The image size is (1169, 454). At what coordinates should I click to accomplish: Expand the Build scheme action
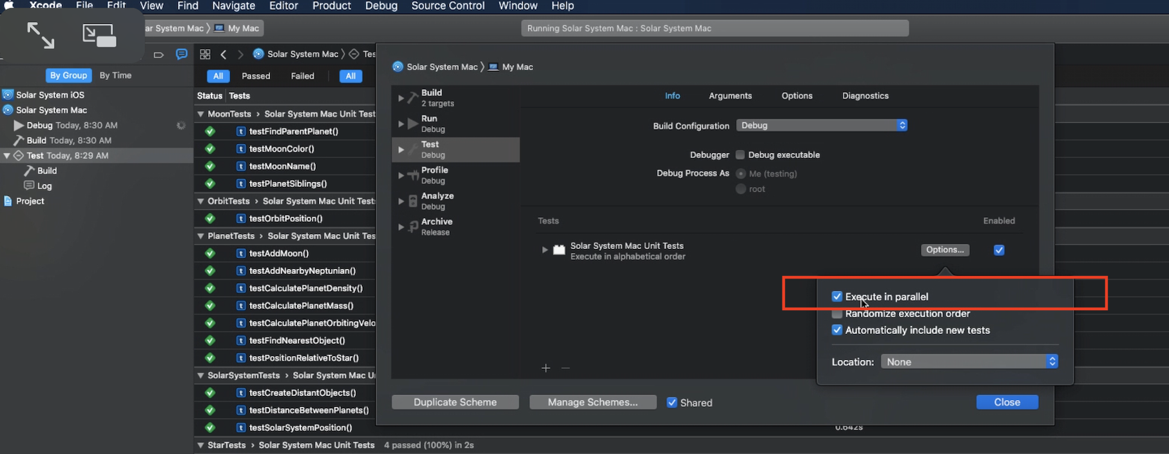[x=401, y=98]
